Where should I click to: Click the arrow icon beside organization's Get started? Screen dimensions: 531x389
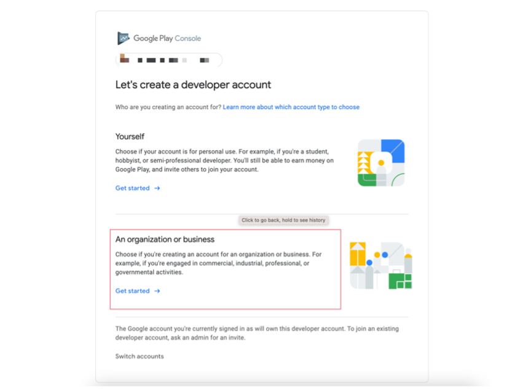coord(157,291)
